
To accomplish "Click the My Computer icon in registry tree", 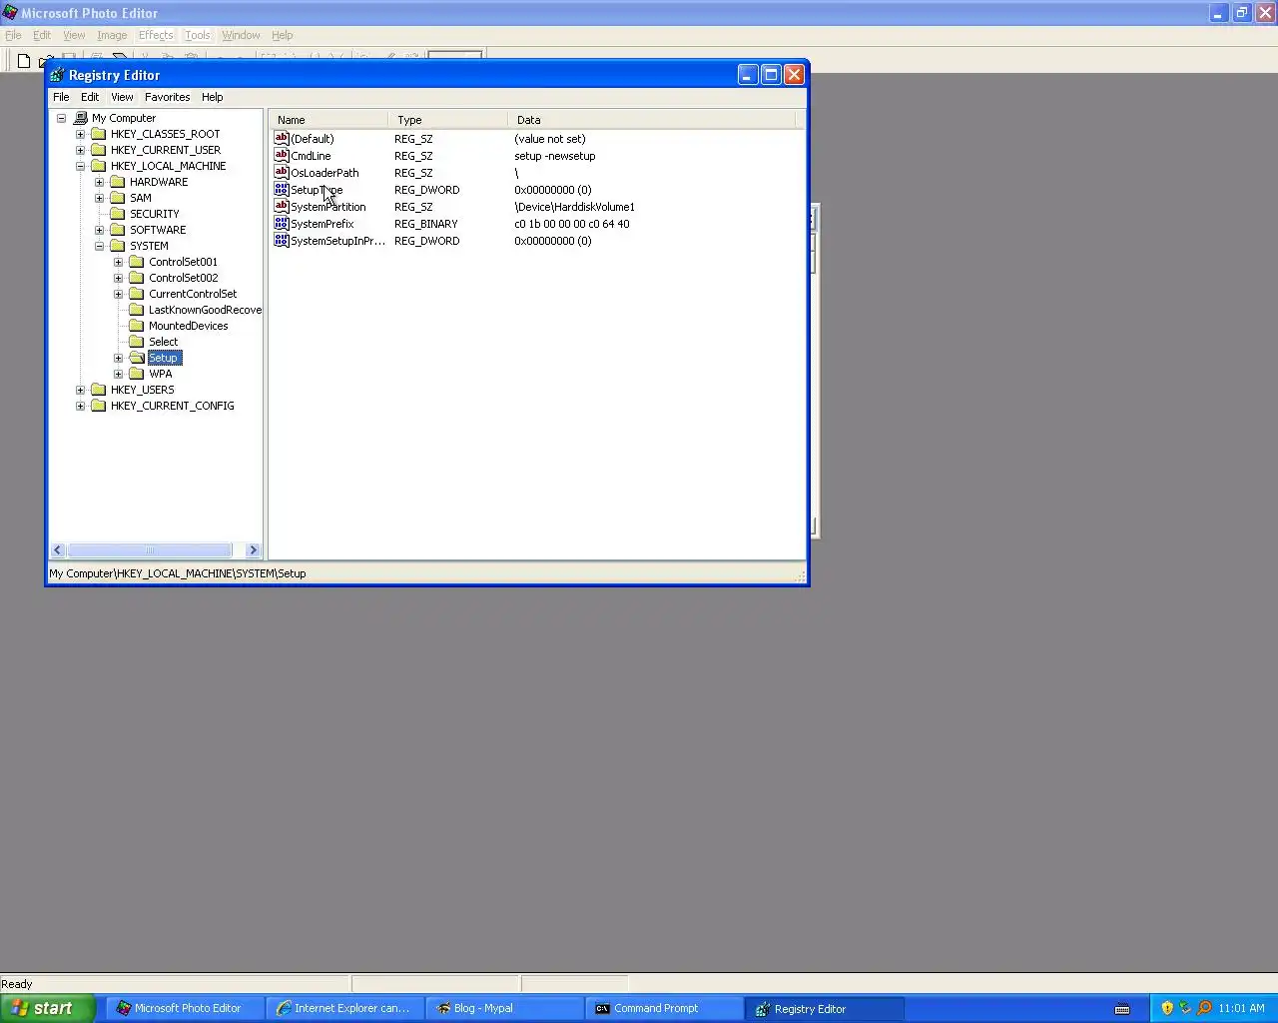I will (x=81, y=118).
